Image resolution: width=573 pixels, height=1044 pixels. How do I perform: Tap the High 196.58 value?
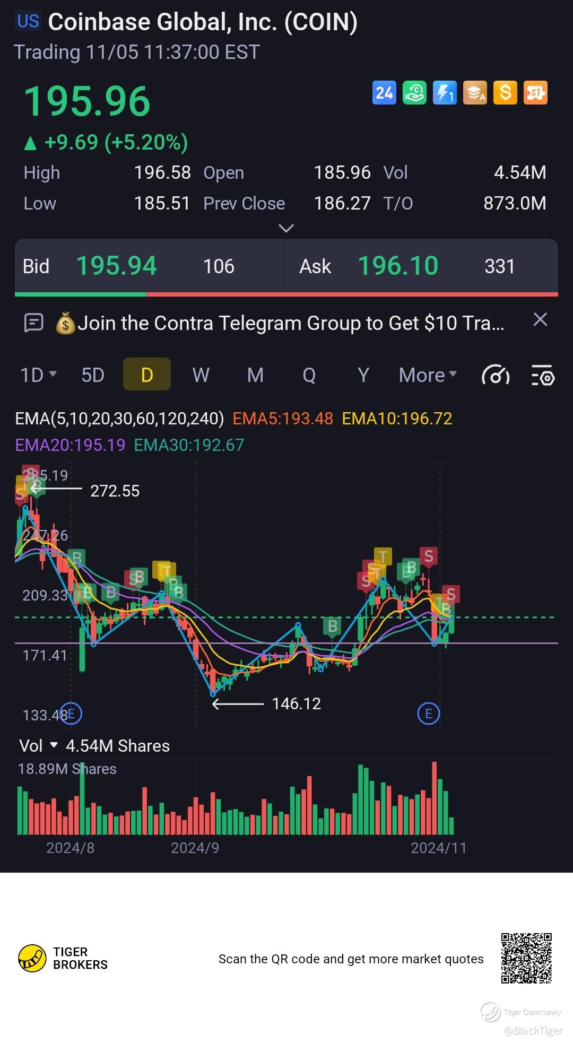click(162, 172)
